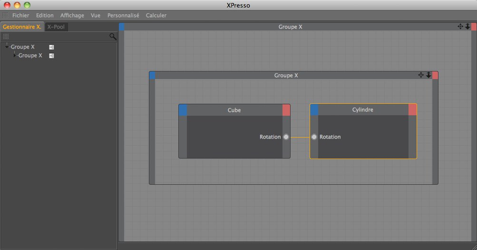Select the Cube node title bar
Screen dimensions: 477x250
click(x=234, y=110)
